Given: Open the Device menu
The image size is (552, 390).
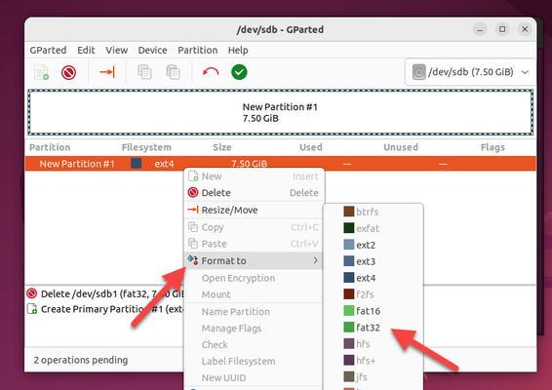Looking at the screenshot, I should click(152, 51).
